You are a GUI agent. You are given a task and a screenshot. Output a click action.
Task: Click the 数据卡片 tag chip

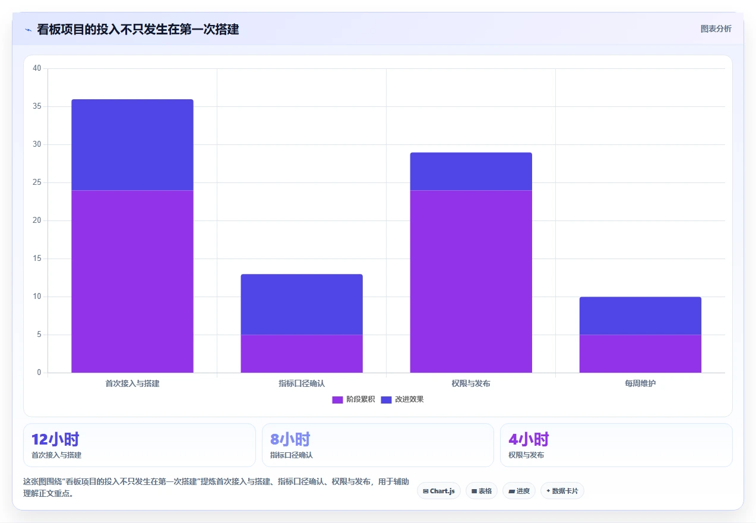pyautogui.click(x=562, y=491)
